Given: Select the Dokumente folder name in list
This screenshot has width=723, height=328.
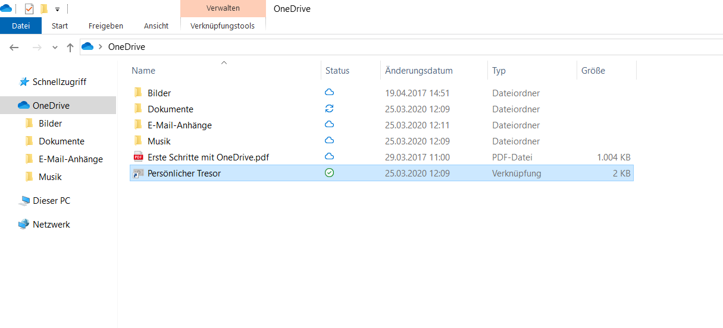Looking at the screenshot, I should (x=170, y=109).
